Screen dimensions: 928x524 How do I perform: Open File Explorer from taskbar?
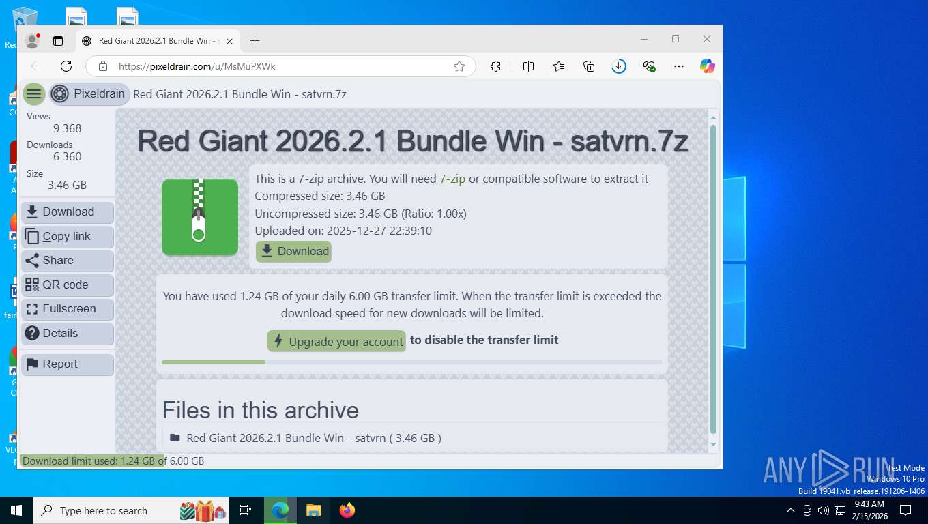[313, 510]
